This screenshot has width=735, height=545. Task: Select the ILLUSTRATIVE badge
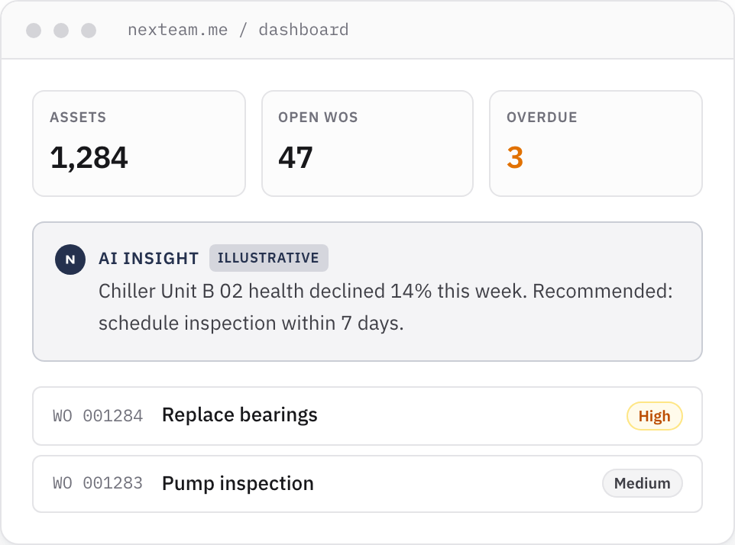click(269, 258)
